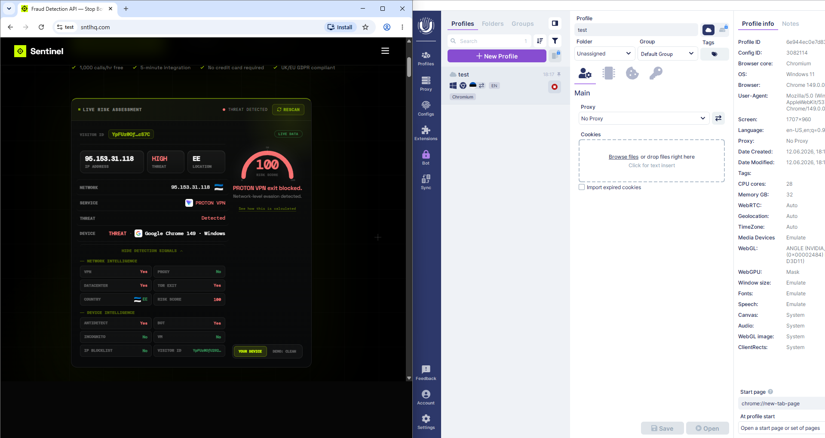Open Chrome three-dot menu

[402, 27]
